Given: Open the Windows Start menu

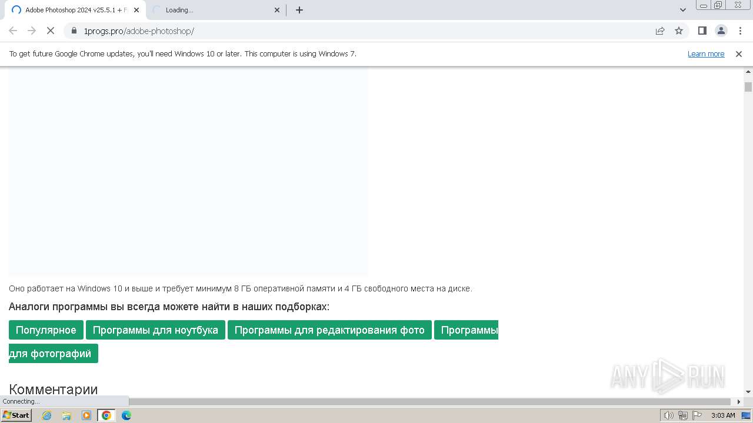Looking at the screenshot, I should coord(16,415).
